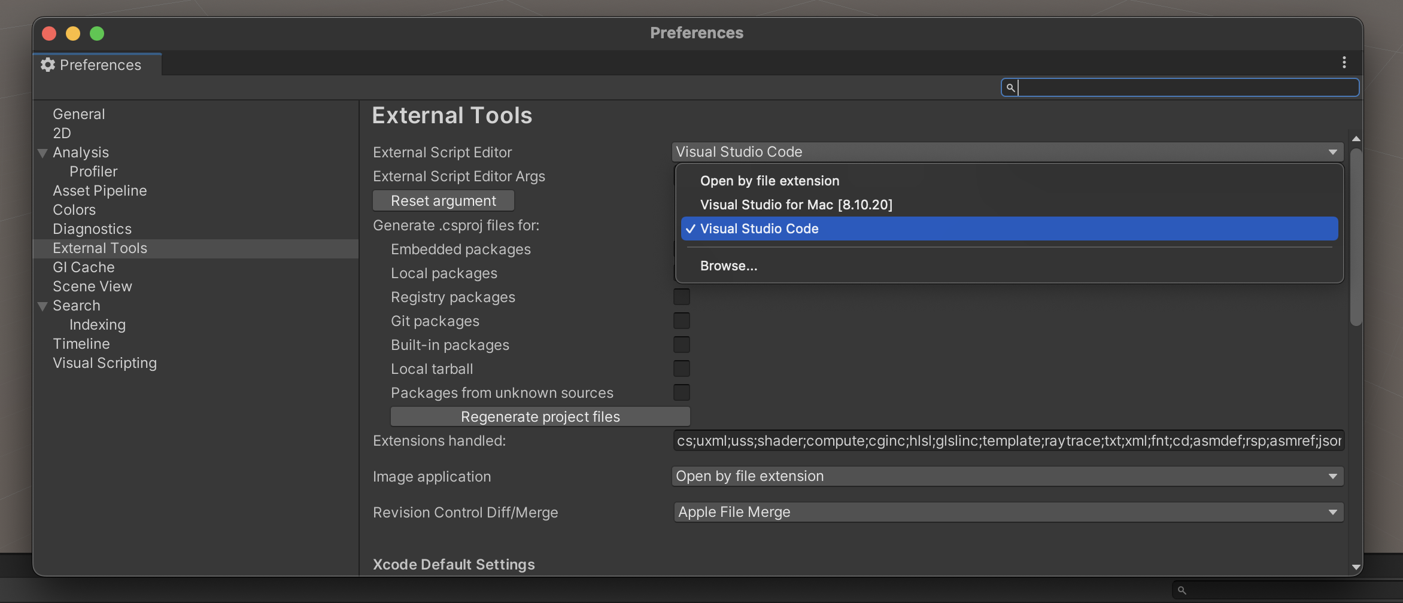Click the scrollbar up arrow
Image resolution: width=1403 pixels, height=603 pixels.
1356,139
